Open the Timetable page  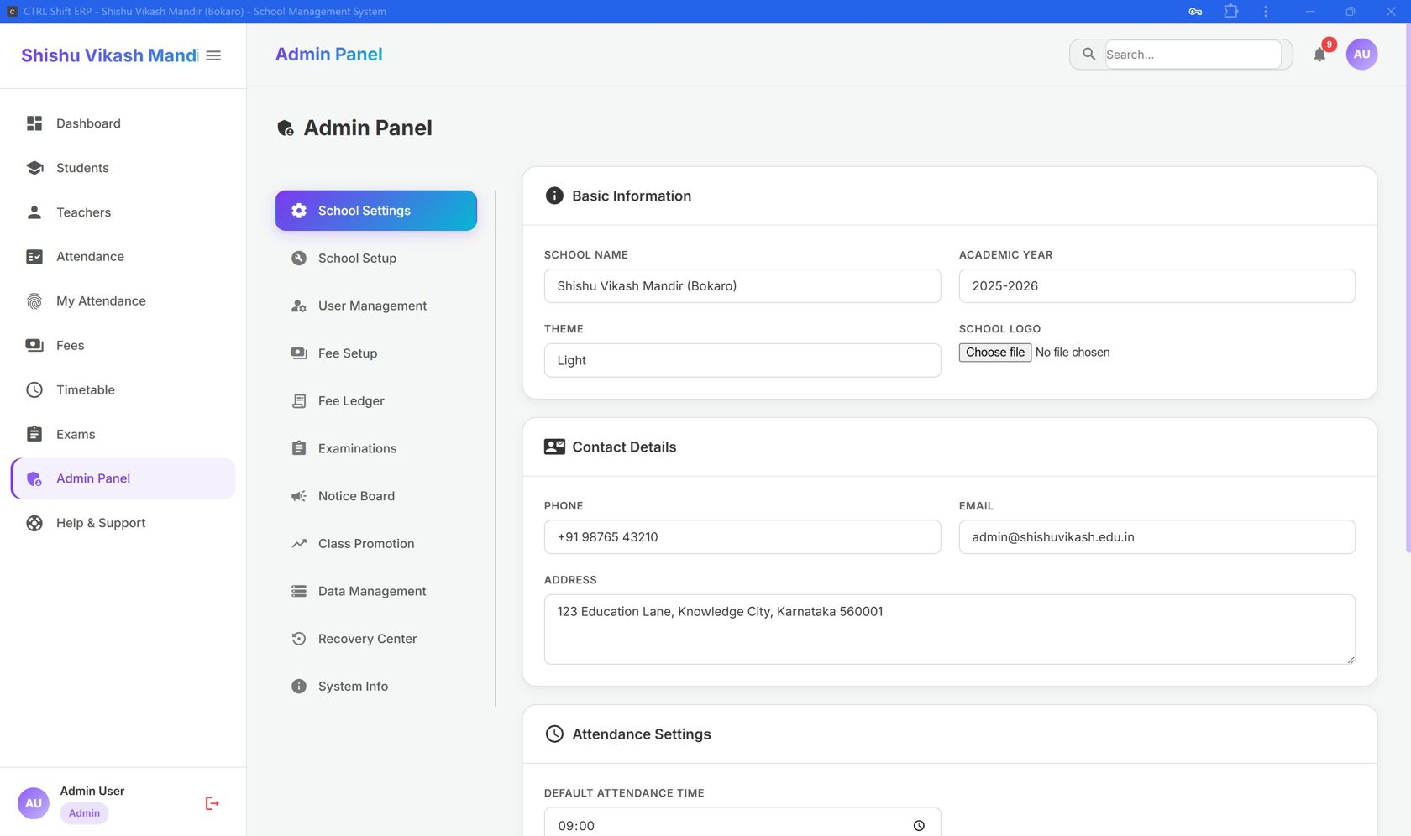pos(123,389)
